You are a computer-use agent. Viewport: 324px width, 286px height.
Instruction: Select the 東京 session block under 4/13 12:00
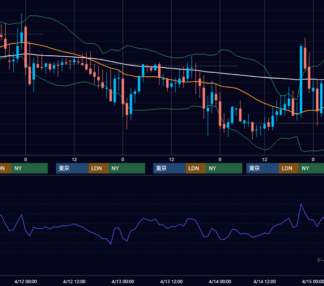click(x=170, y=168)
